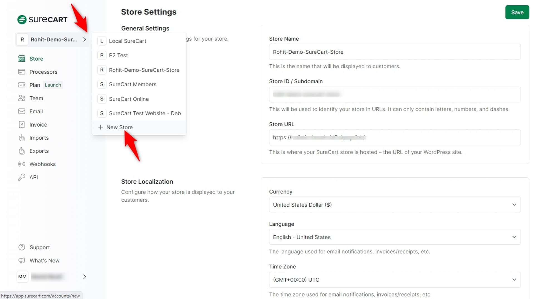Click the What's New megaphone icon
This screenshot has width=543, height=299.
[x=22, y=261]
